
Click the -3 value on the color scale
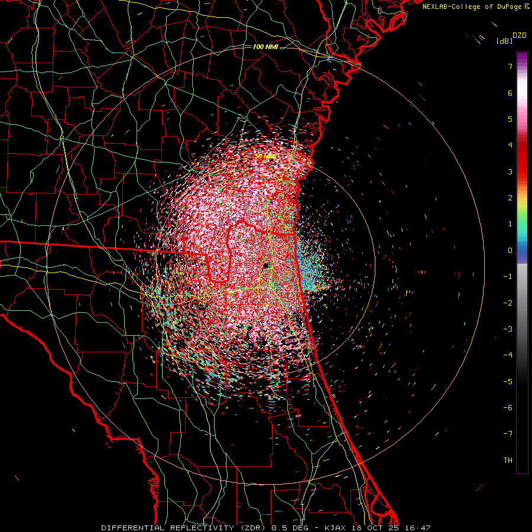[508, 329]
